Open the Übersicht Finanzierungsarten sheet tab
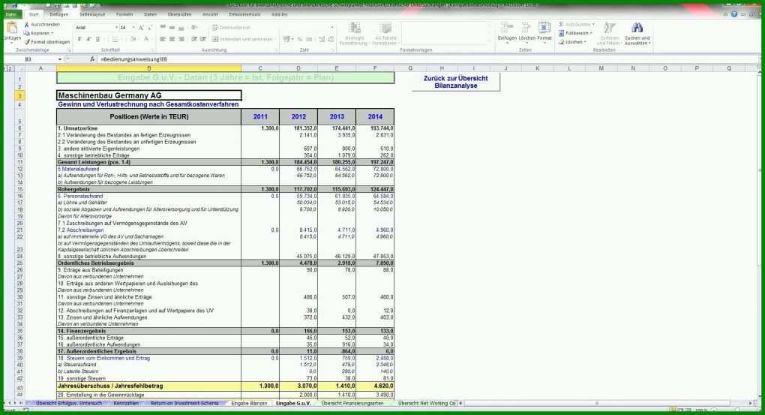Viewport: 765px width, 415px height. (352, 403)
